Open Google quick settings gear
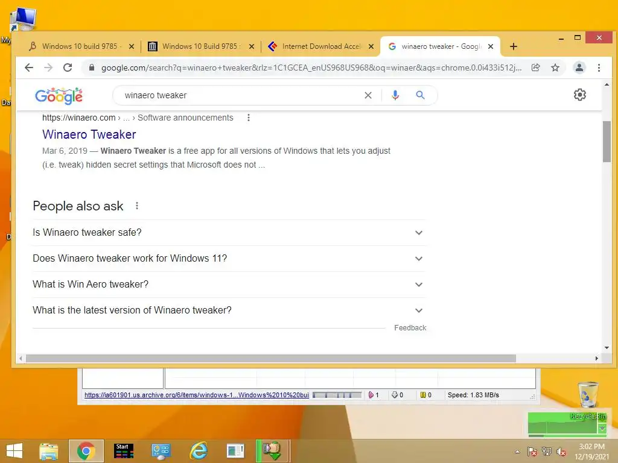 coord(580,95)
